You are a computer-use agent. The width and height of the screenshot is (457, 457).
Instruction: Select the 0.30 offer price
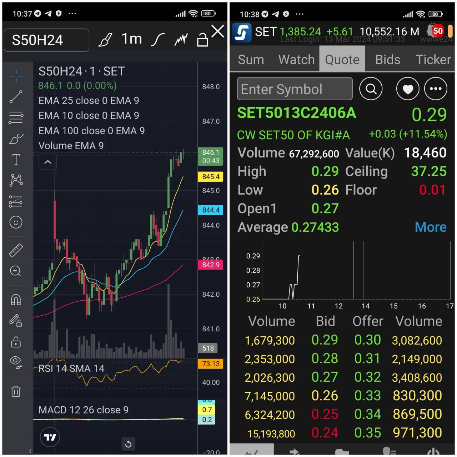[x=368, y=340]
